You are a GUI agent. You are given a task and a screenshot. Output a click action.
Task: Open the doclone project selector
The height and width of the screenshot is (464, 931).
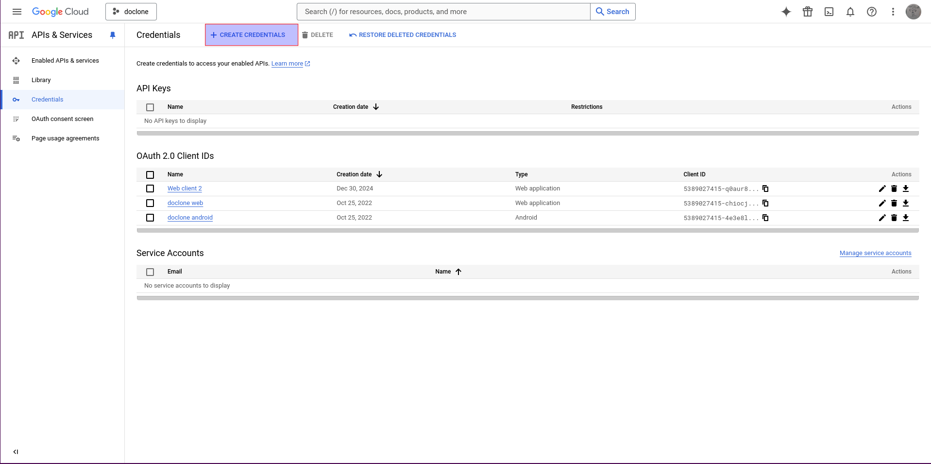[x=131, y=12]
